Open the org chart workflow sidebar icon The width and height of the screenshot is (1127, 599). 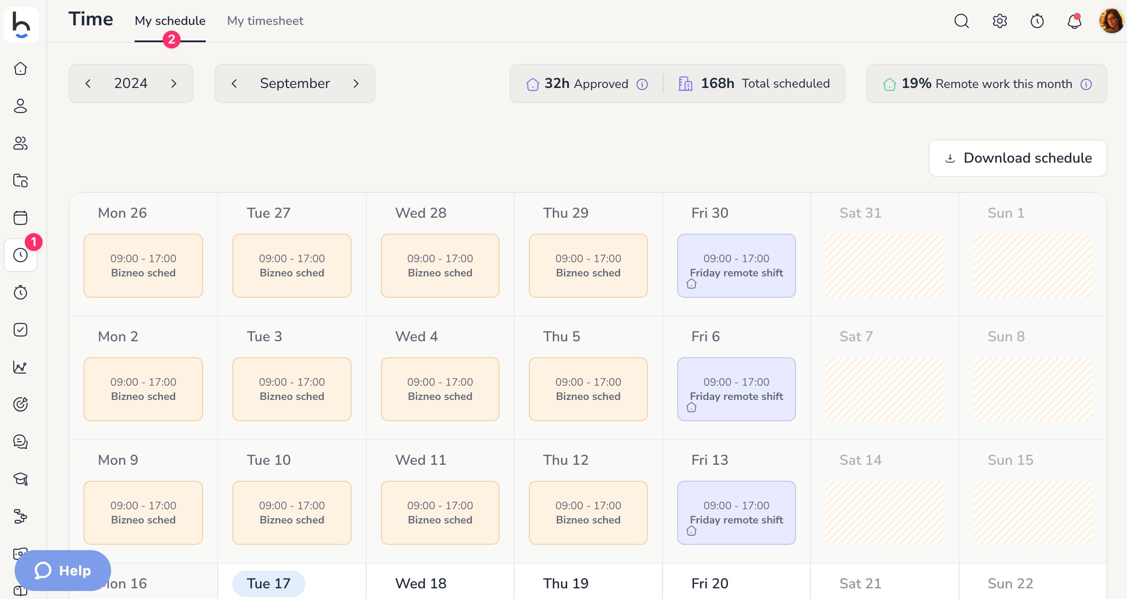pos(20,516)
